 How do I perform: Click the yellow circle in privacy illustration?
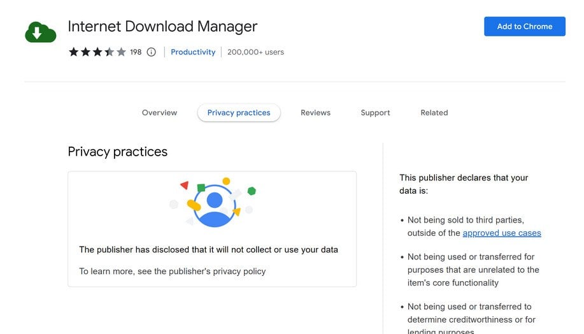click(226, 181)
